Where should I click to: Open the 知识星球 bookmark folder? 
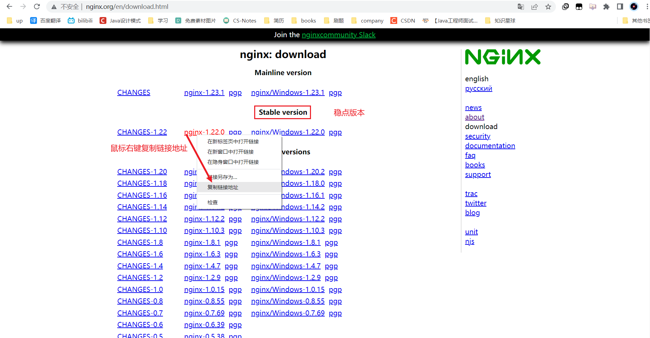(x=500, y=21)
